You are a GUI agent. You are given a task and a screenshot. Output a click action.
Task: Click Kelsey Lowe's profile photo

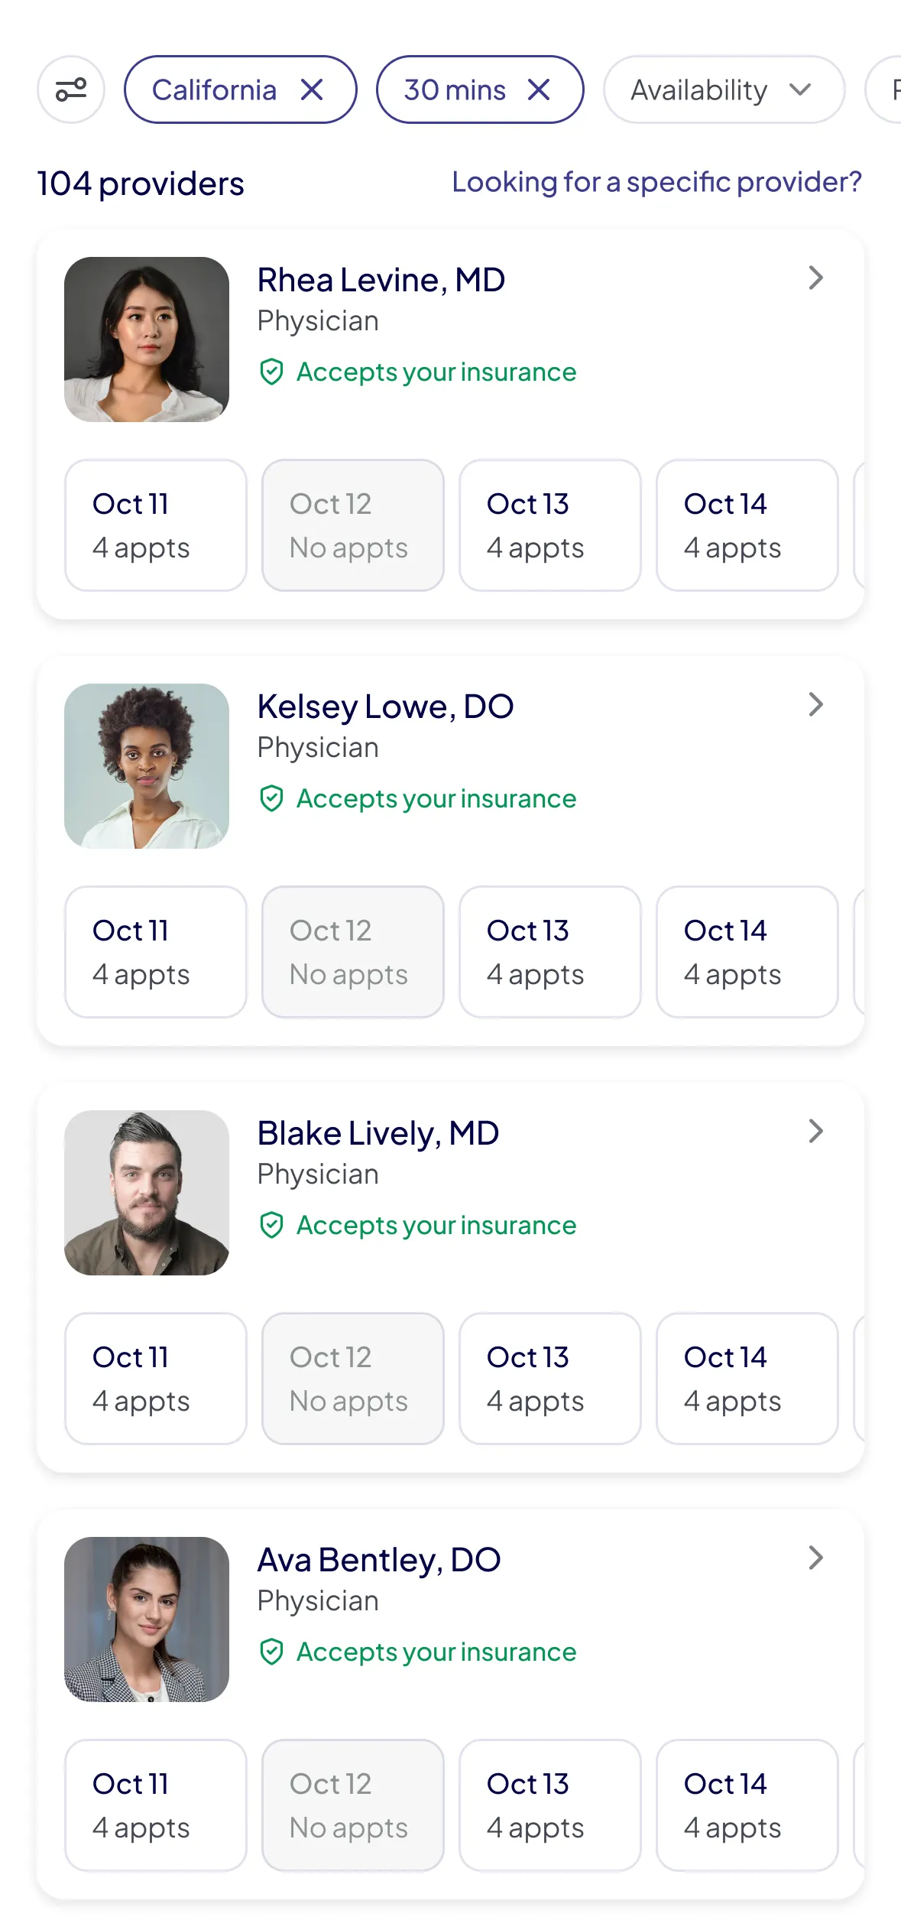point(147,766)
